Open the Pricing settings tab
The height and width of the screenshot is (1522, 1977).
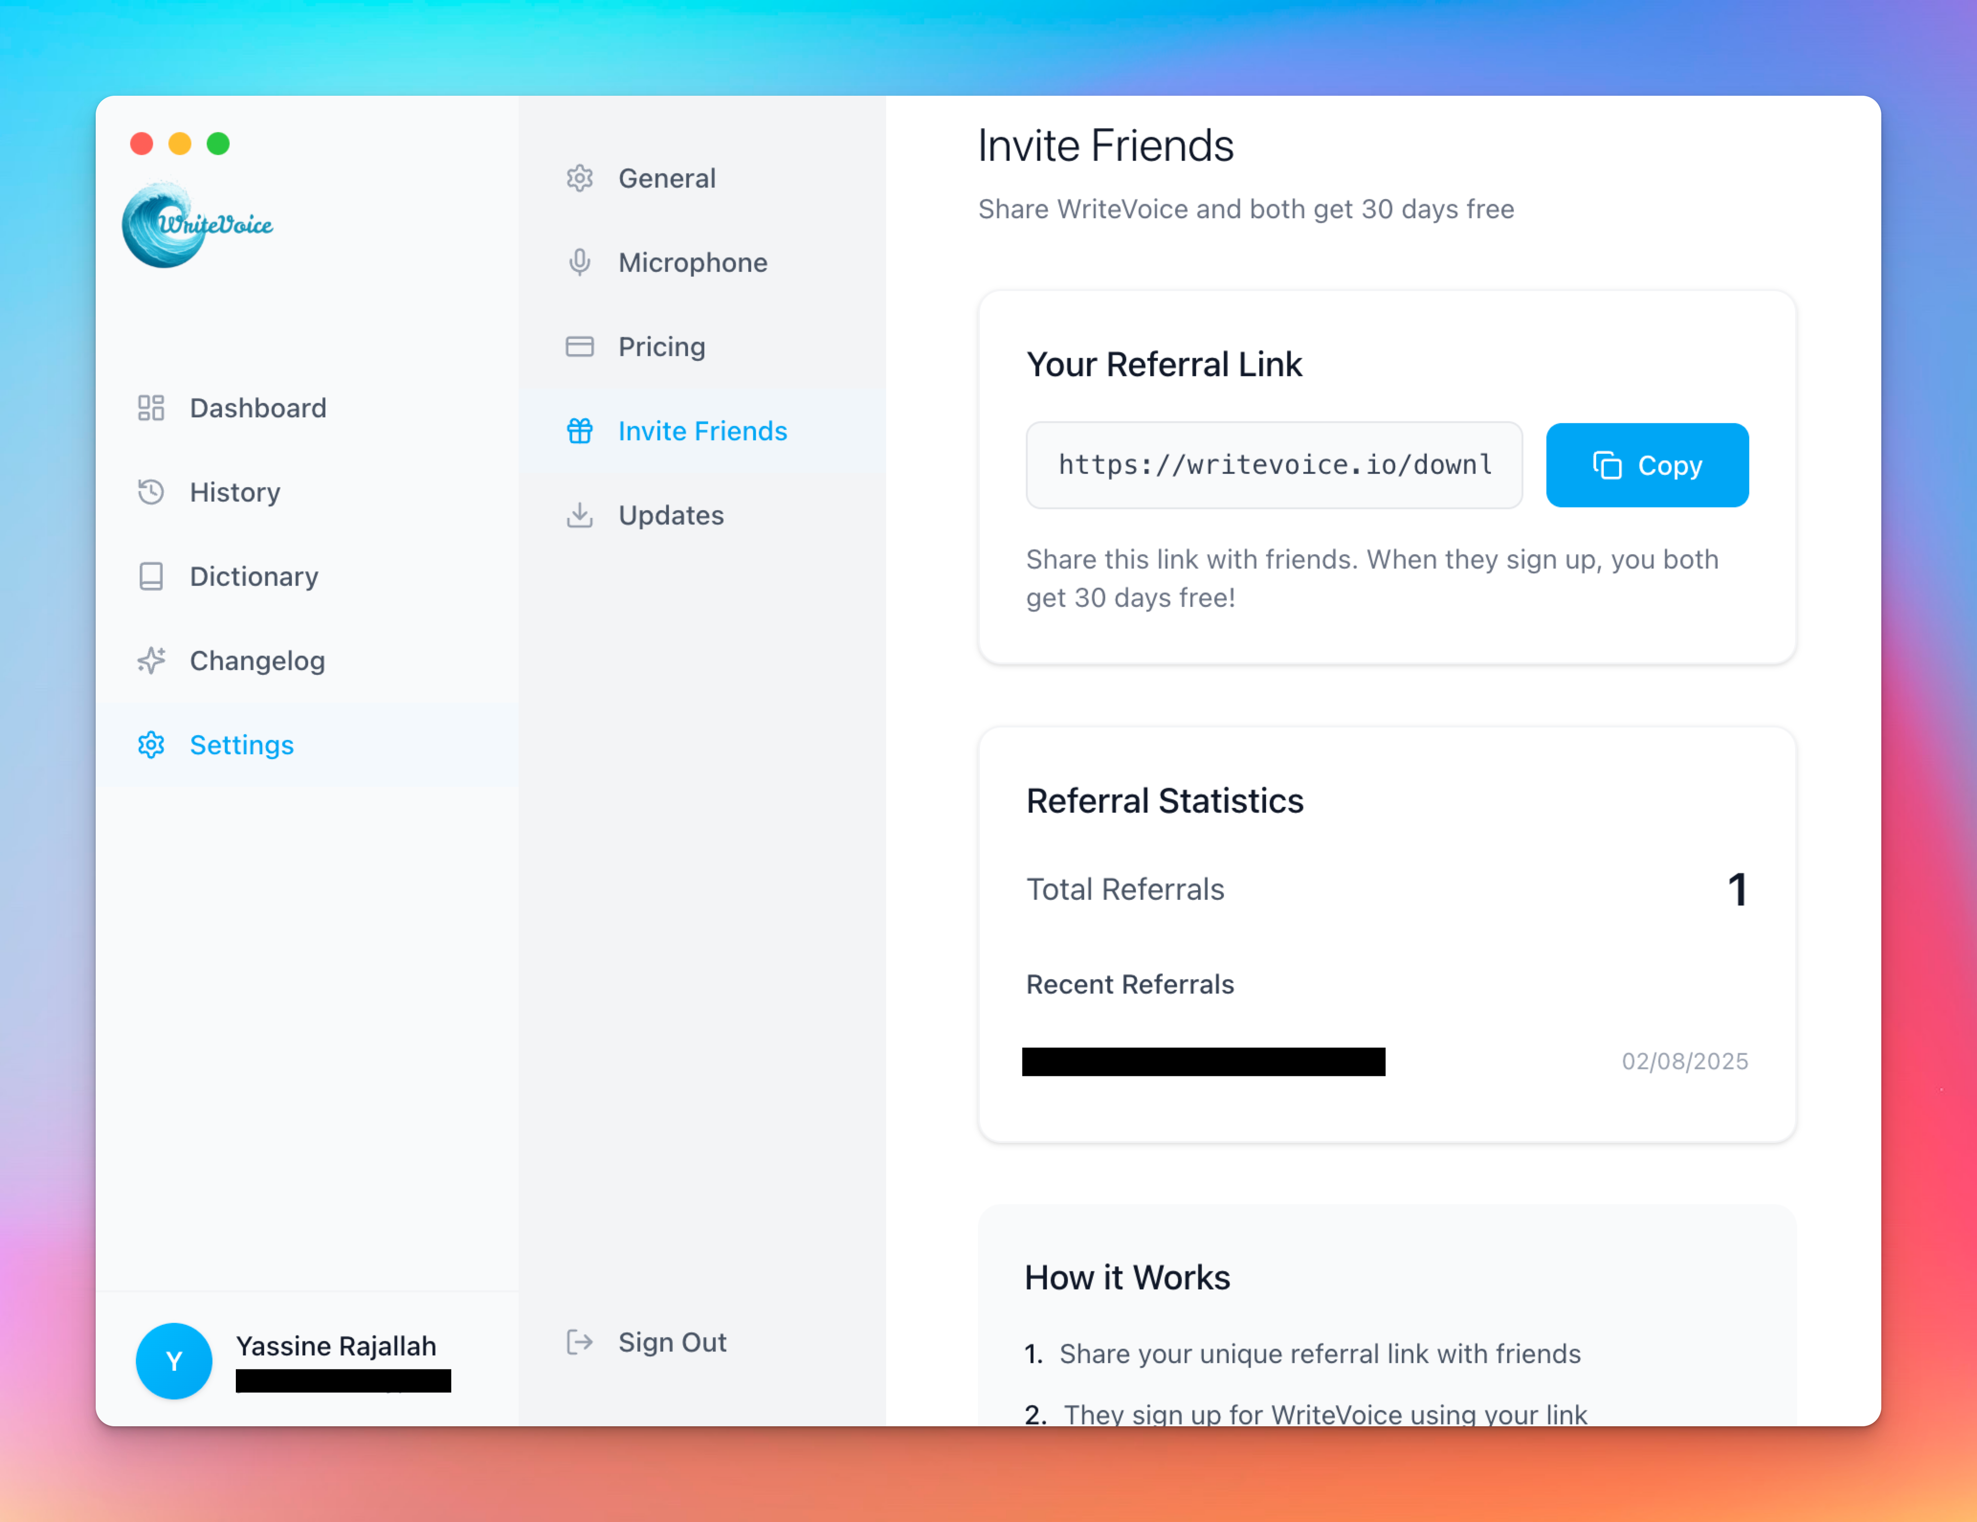pos(702,347)
